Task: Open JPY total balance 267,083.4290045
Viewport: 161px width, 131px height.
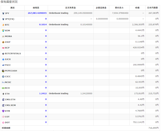Action: (37, 13)
